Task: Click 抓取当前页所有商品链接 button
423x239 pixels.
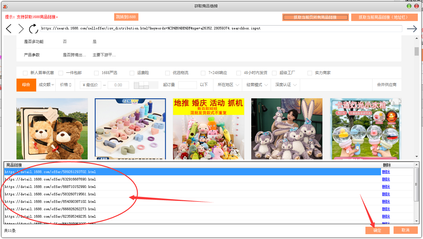Action: (315, 17)
